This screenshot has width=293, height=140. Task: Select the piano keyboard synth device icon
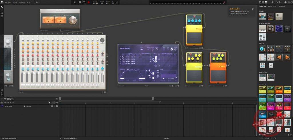263,29
